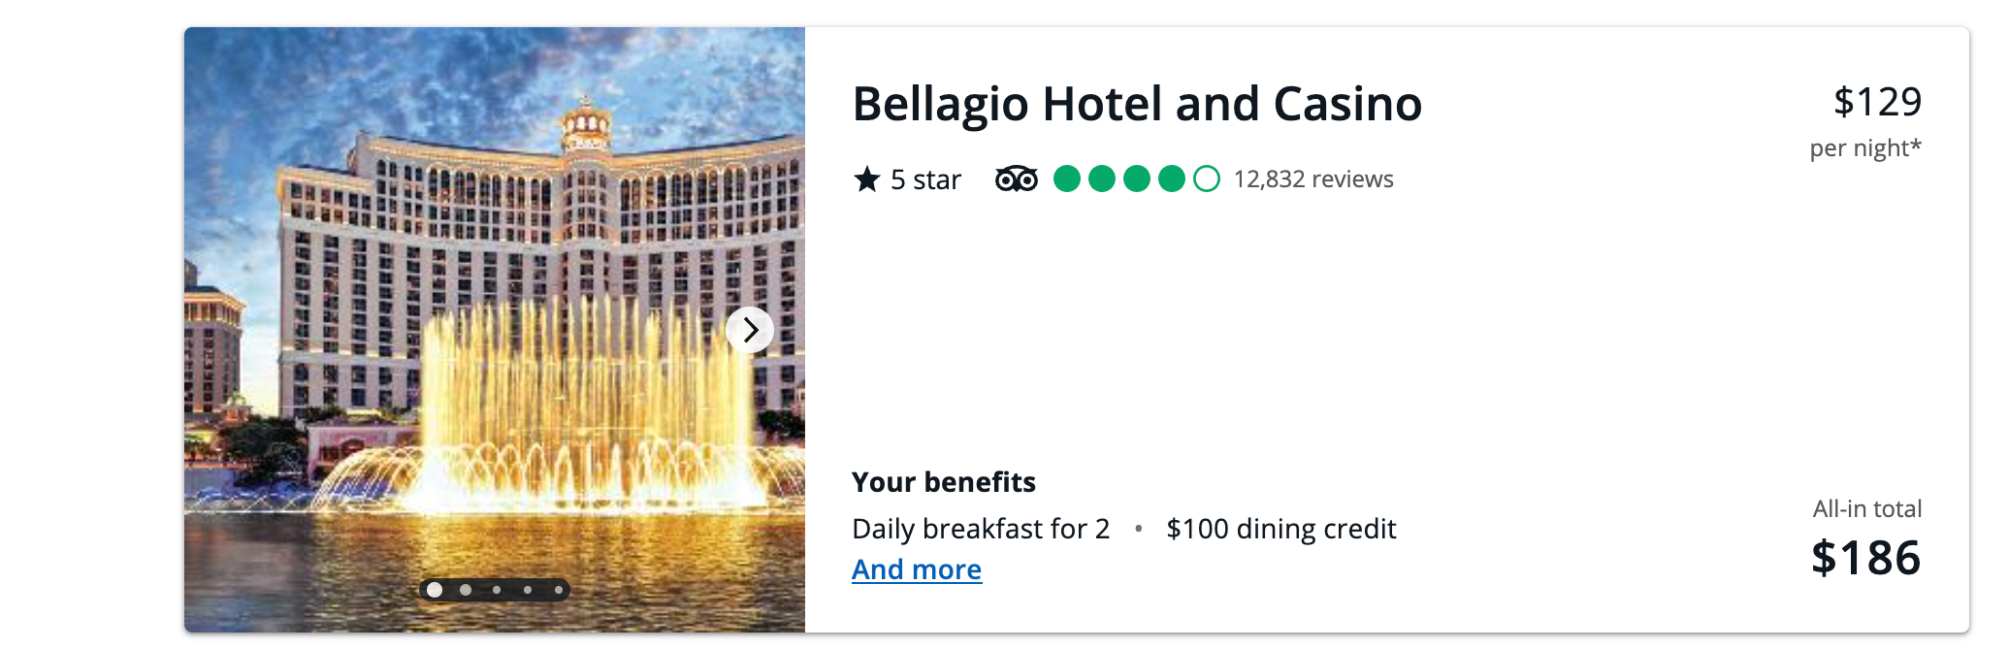Select the last carousel dot
The height and width of the screenshot is (649, 2009).
point(561,590)
